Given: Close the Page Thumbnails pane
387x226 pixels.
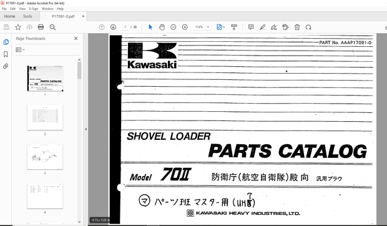Looking at the screenshot, I should tap(76, 39).
